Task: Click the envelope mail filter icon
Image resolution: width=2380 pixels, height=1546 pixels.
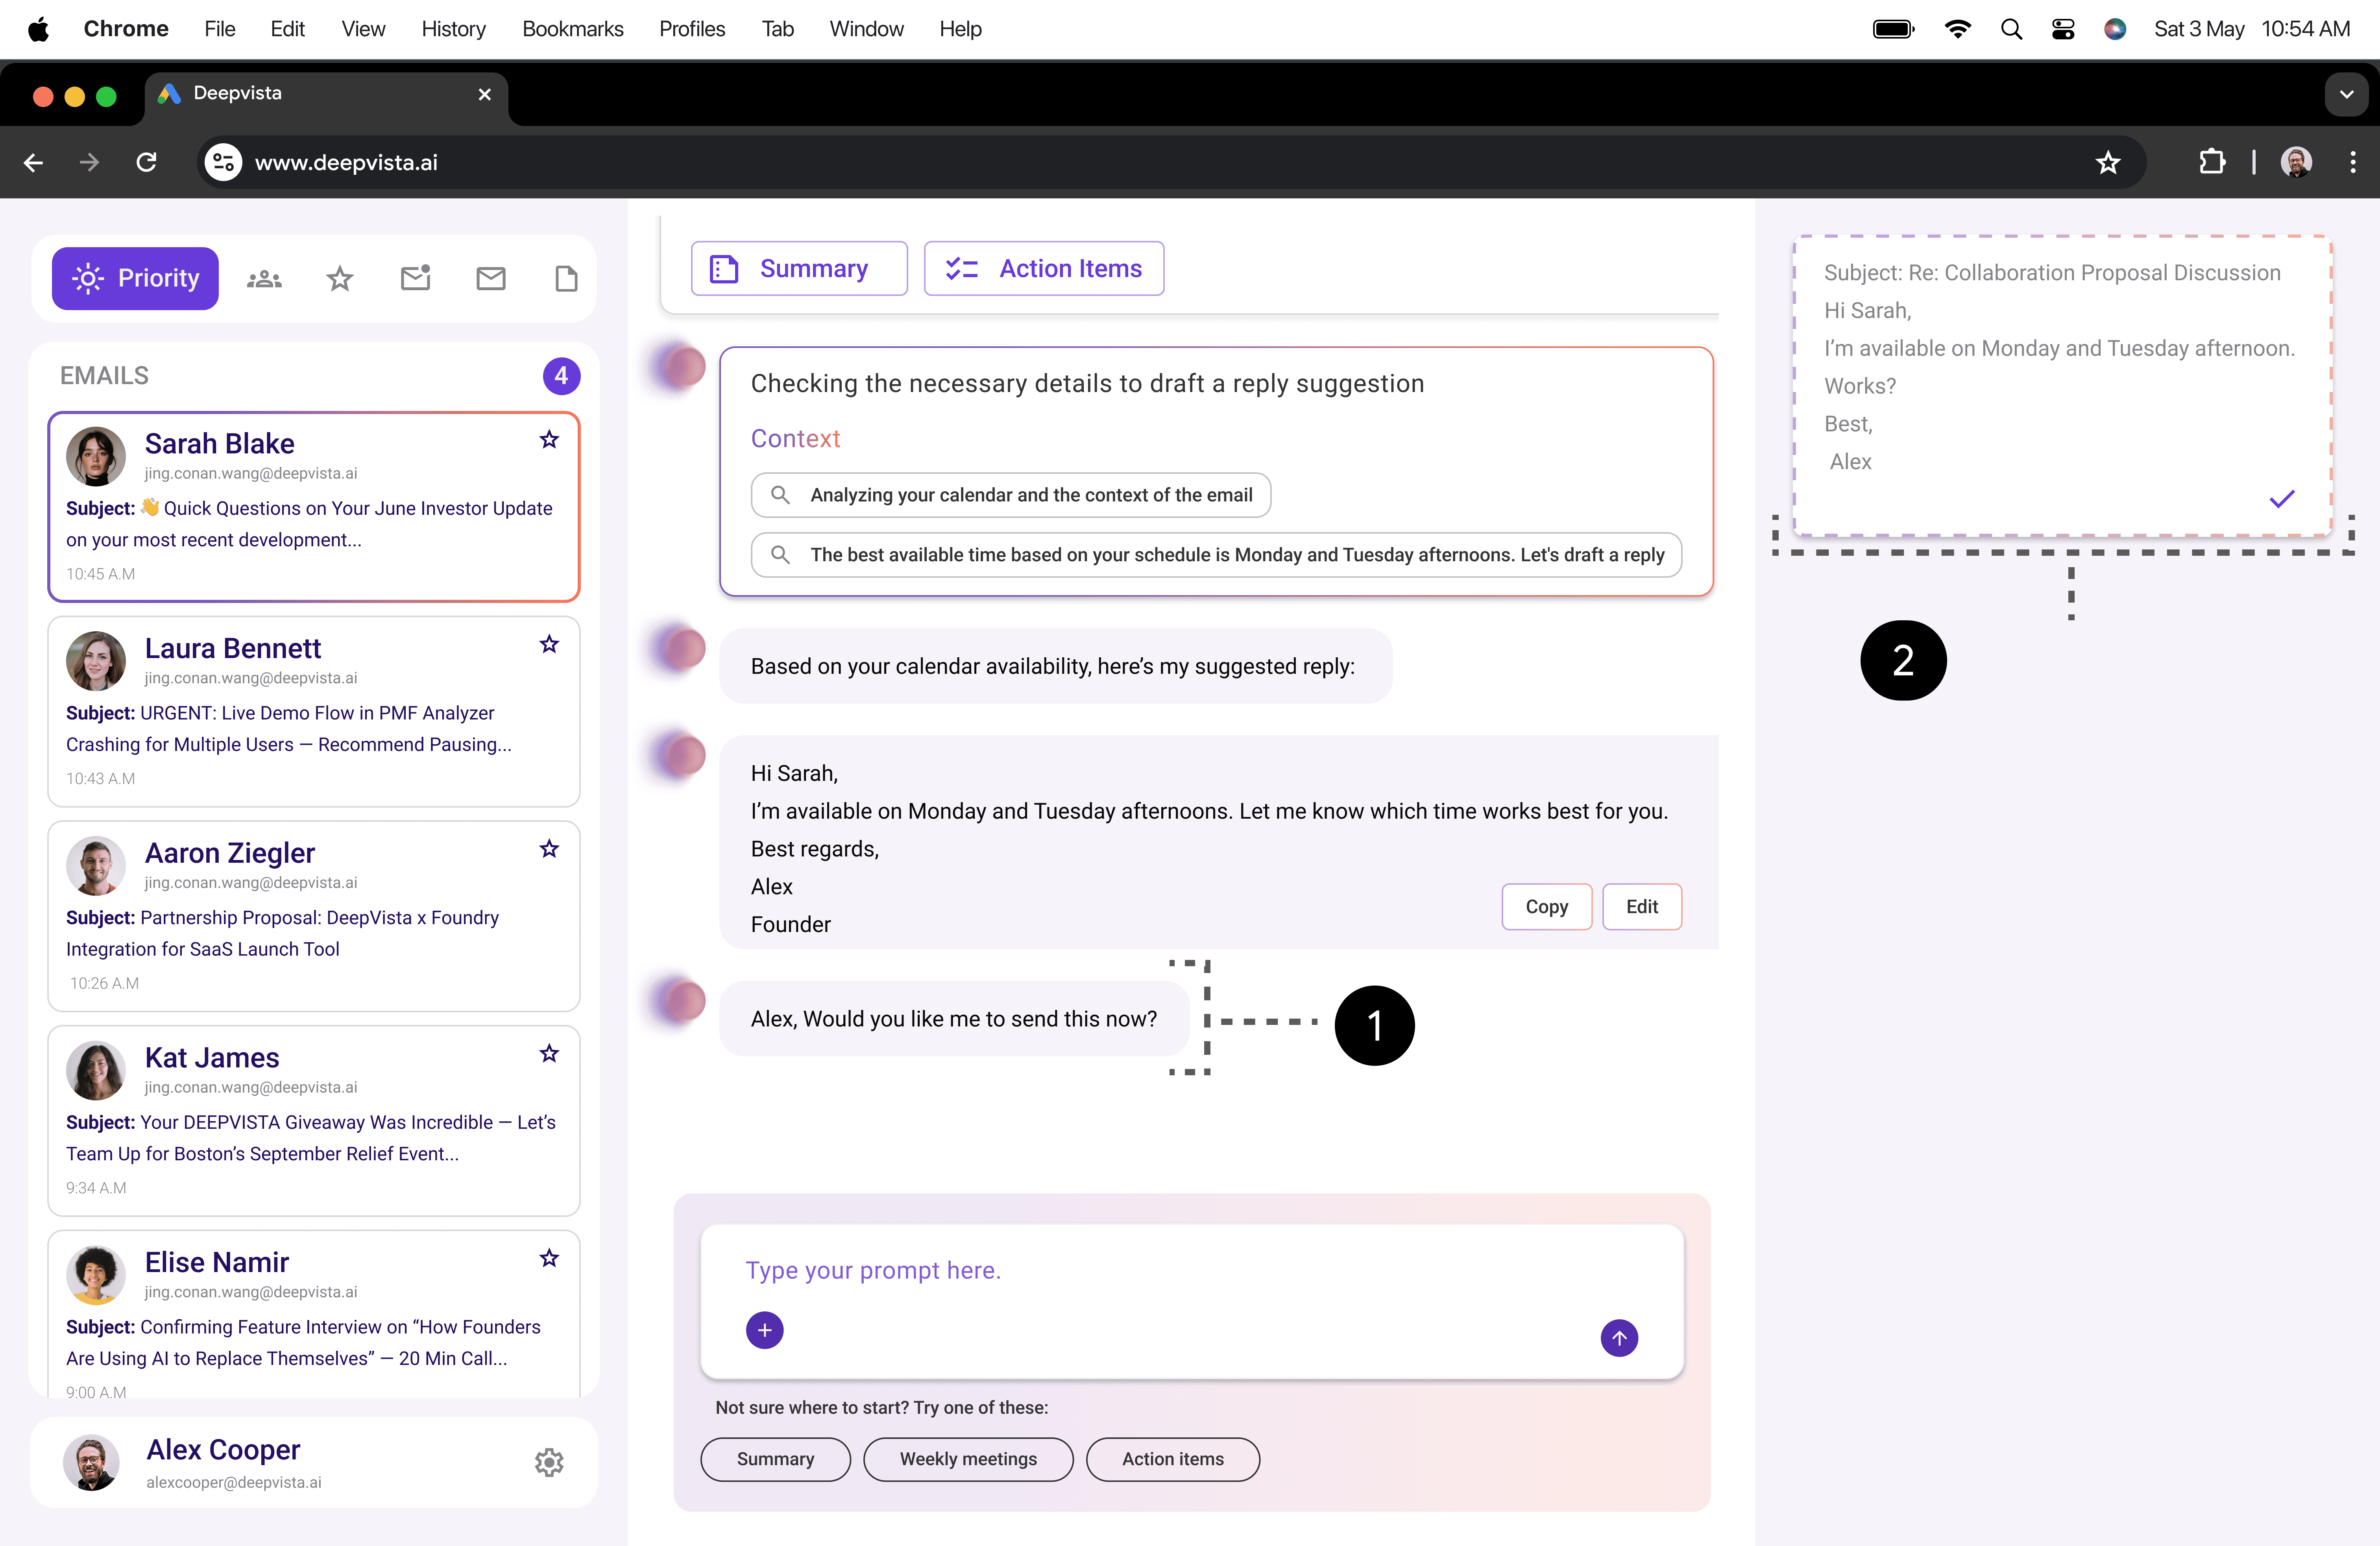Action: (x=490, y=279)
